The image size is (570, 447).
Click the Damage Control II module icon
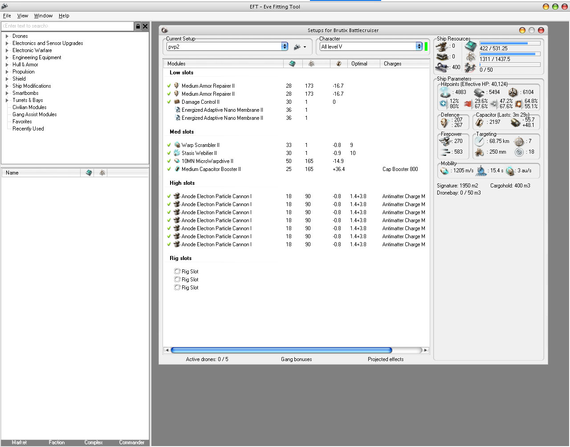point(177,102)
